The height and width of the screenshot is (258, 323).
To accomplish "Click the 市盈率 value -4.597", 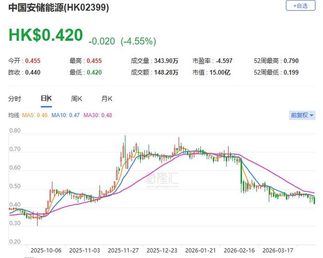I will tap(224, 61).
